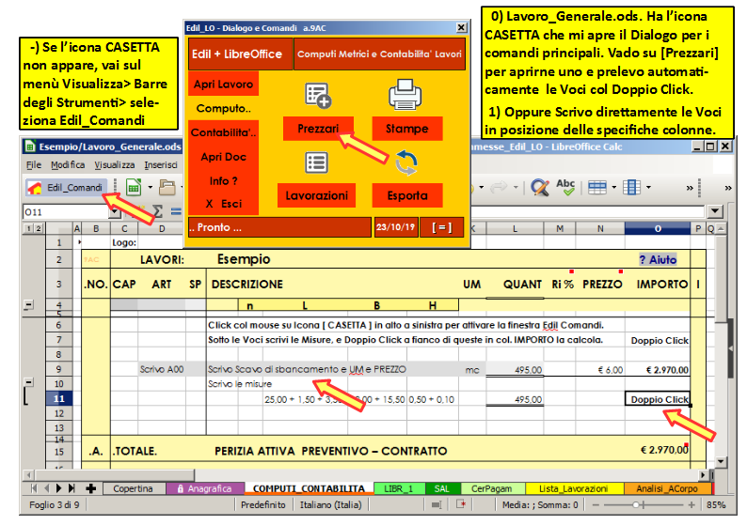Screen dimensions: 747x525
Task: Collapse the row group at row 4
Action: 28,305
